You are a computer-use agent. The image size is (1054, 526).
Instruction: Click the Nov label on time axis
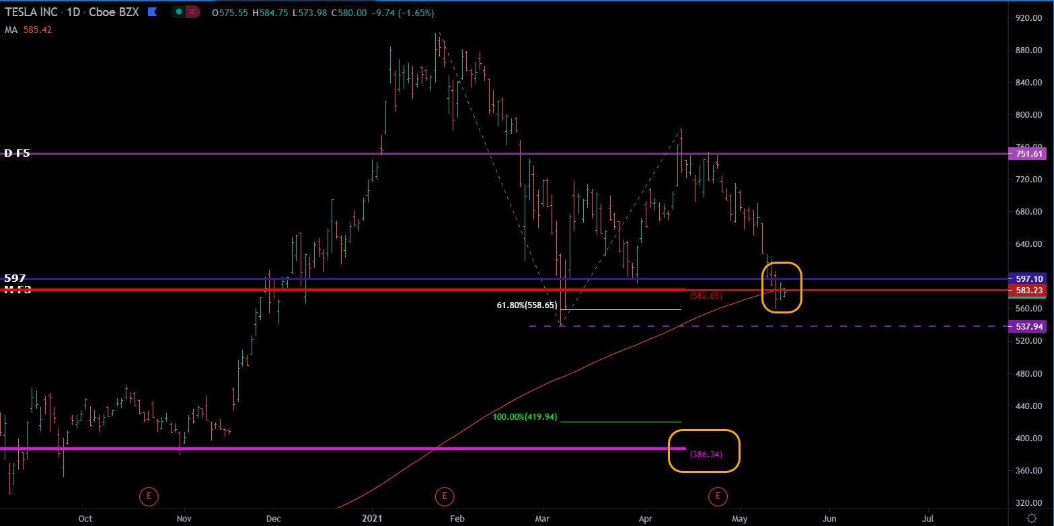tap(184, 519)
